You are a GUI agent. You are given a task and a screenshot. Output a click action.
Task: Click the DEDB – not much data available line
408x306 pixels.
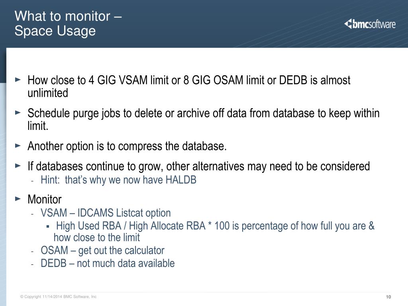[x=108, y=263]
